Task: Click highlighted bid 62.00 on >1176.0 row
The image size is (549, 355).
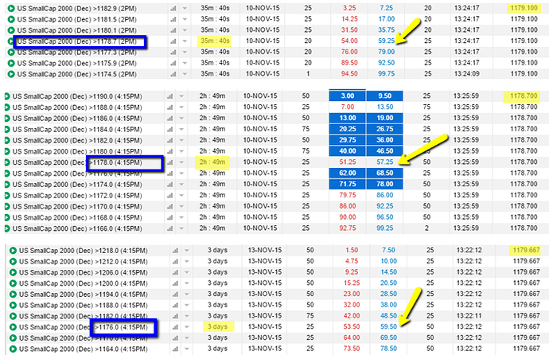Action: click(x=348, y=173)
